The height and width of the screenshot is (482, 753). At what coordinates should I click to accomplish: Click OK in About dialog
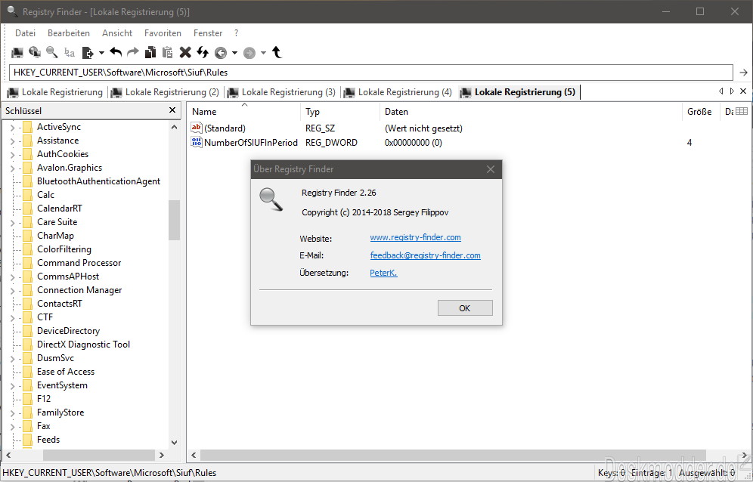point(465,308)
